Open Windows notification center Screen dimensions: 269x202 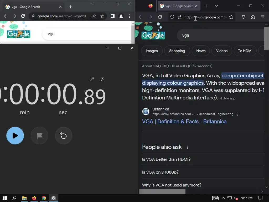(x=260, y=198)
